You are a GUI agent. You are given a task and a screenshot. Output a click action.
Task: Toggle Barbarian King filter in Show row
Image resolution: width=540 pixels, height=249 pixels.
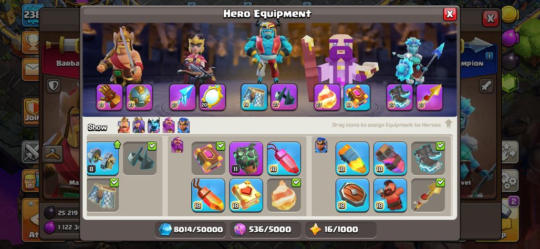coord(124,126)
